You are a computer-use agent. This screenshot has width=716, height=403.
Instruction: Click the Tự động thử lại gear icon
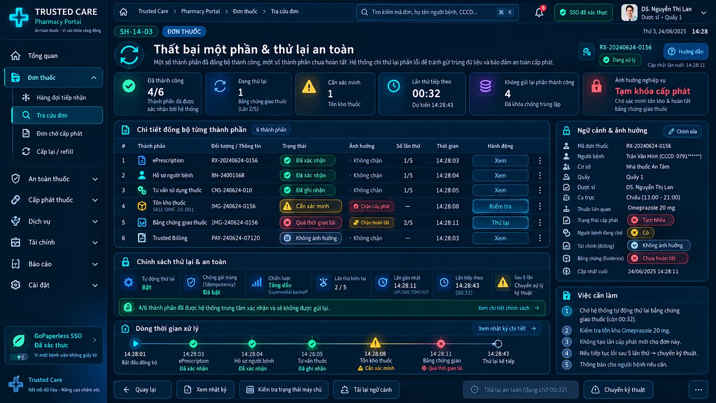[128, 282]
